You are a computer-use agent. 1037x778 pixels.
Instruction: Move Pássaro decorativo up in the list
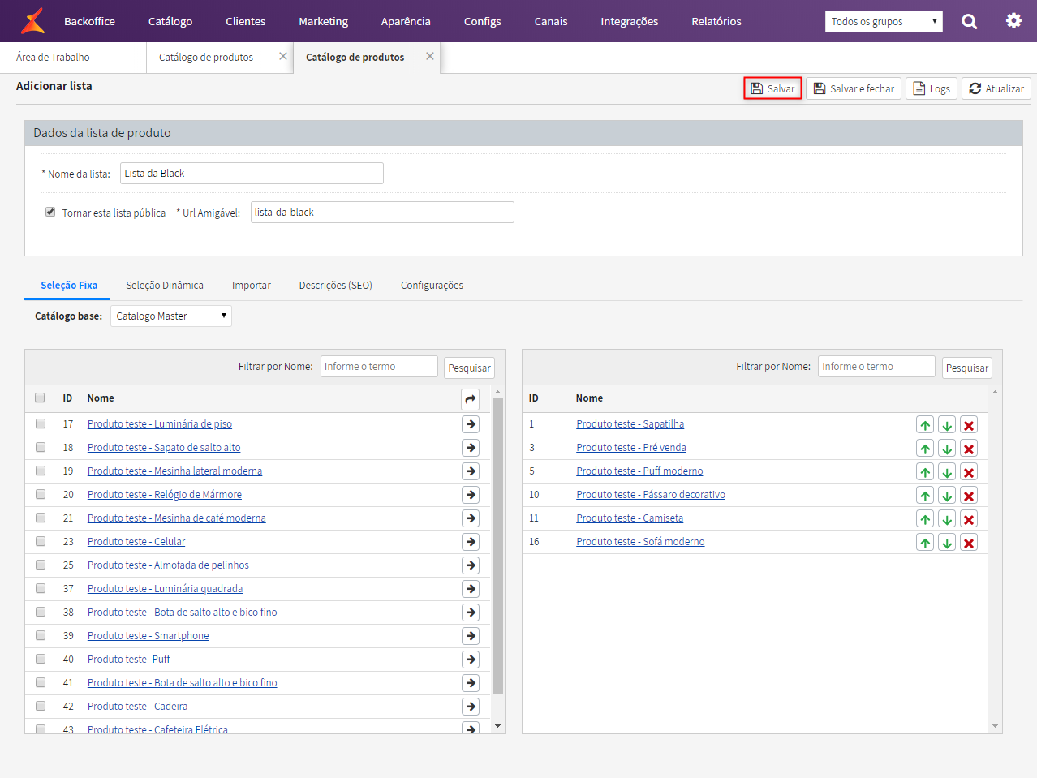[x=925, y=496]
